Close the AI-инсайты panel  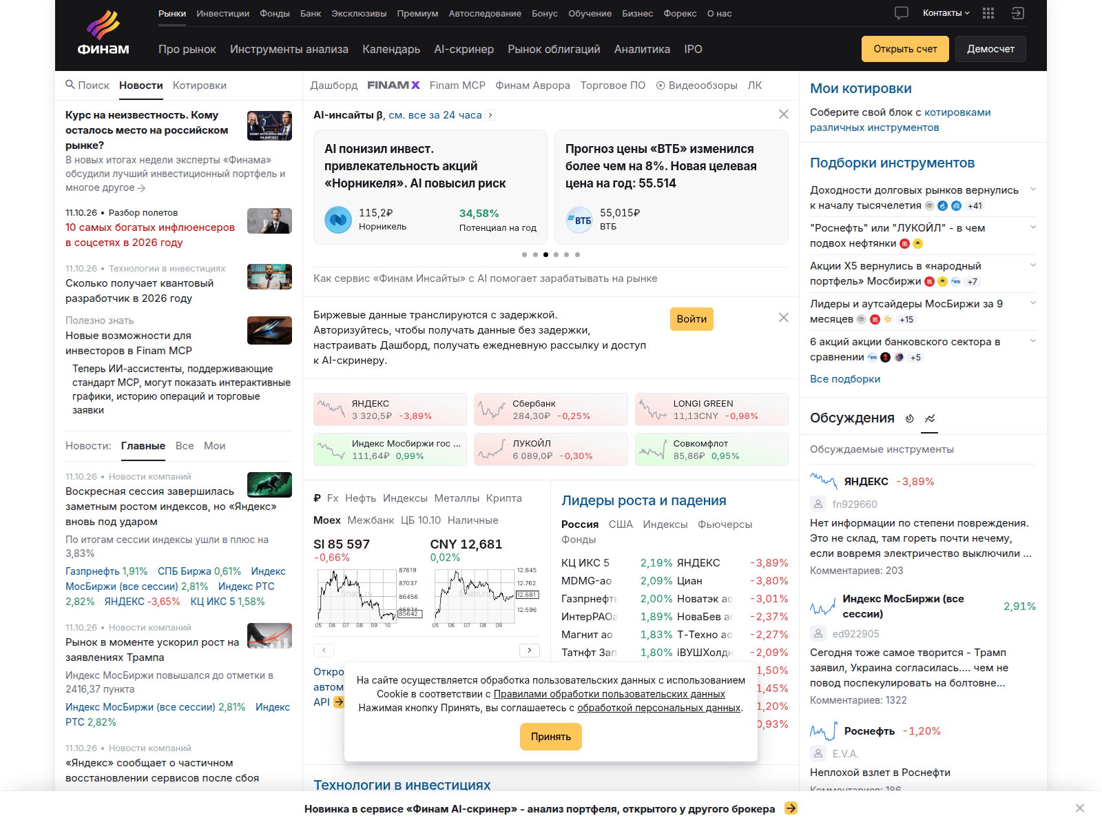(784, 114)
